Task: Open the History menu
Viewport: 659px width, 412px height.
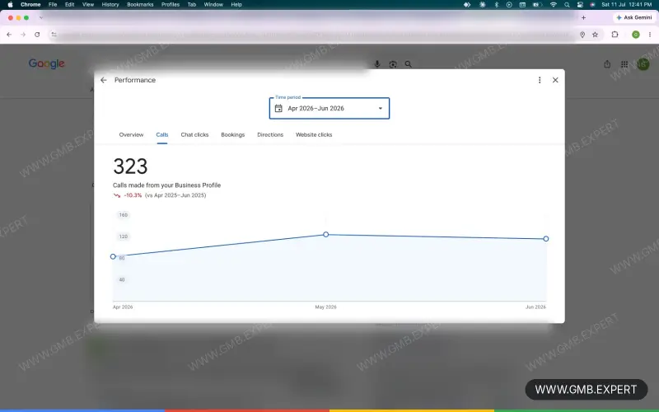Action: pos(110,5)
